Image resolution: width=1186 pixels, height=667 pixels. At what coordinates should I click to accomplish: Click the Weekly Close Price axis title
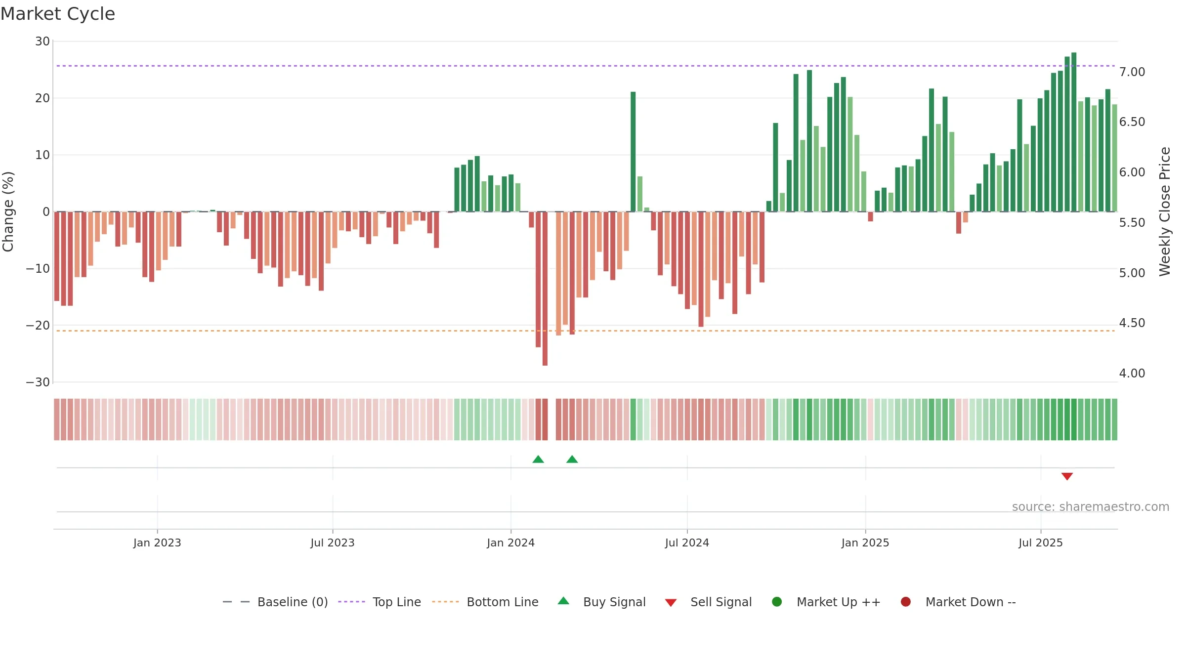1165,211
